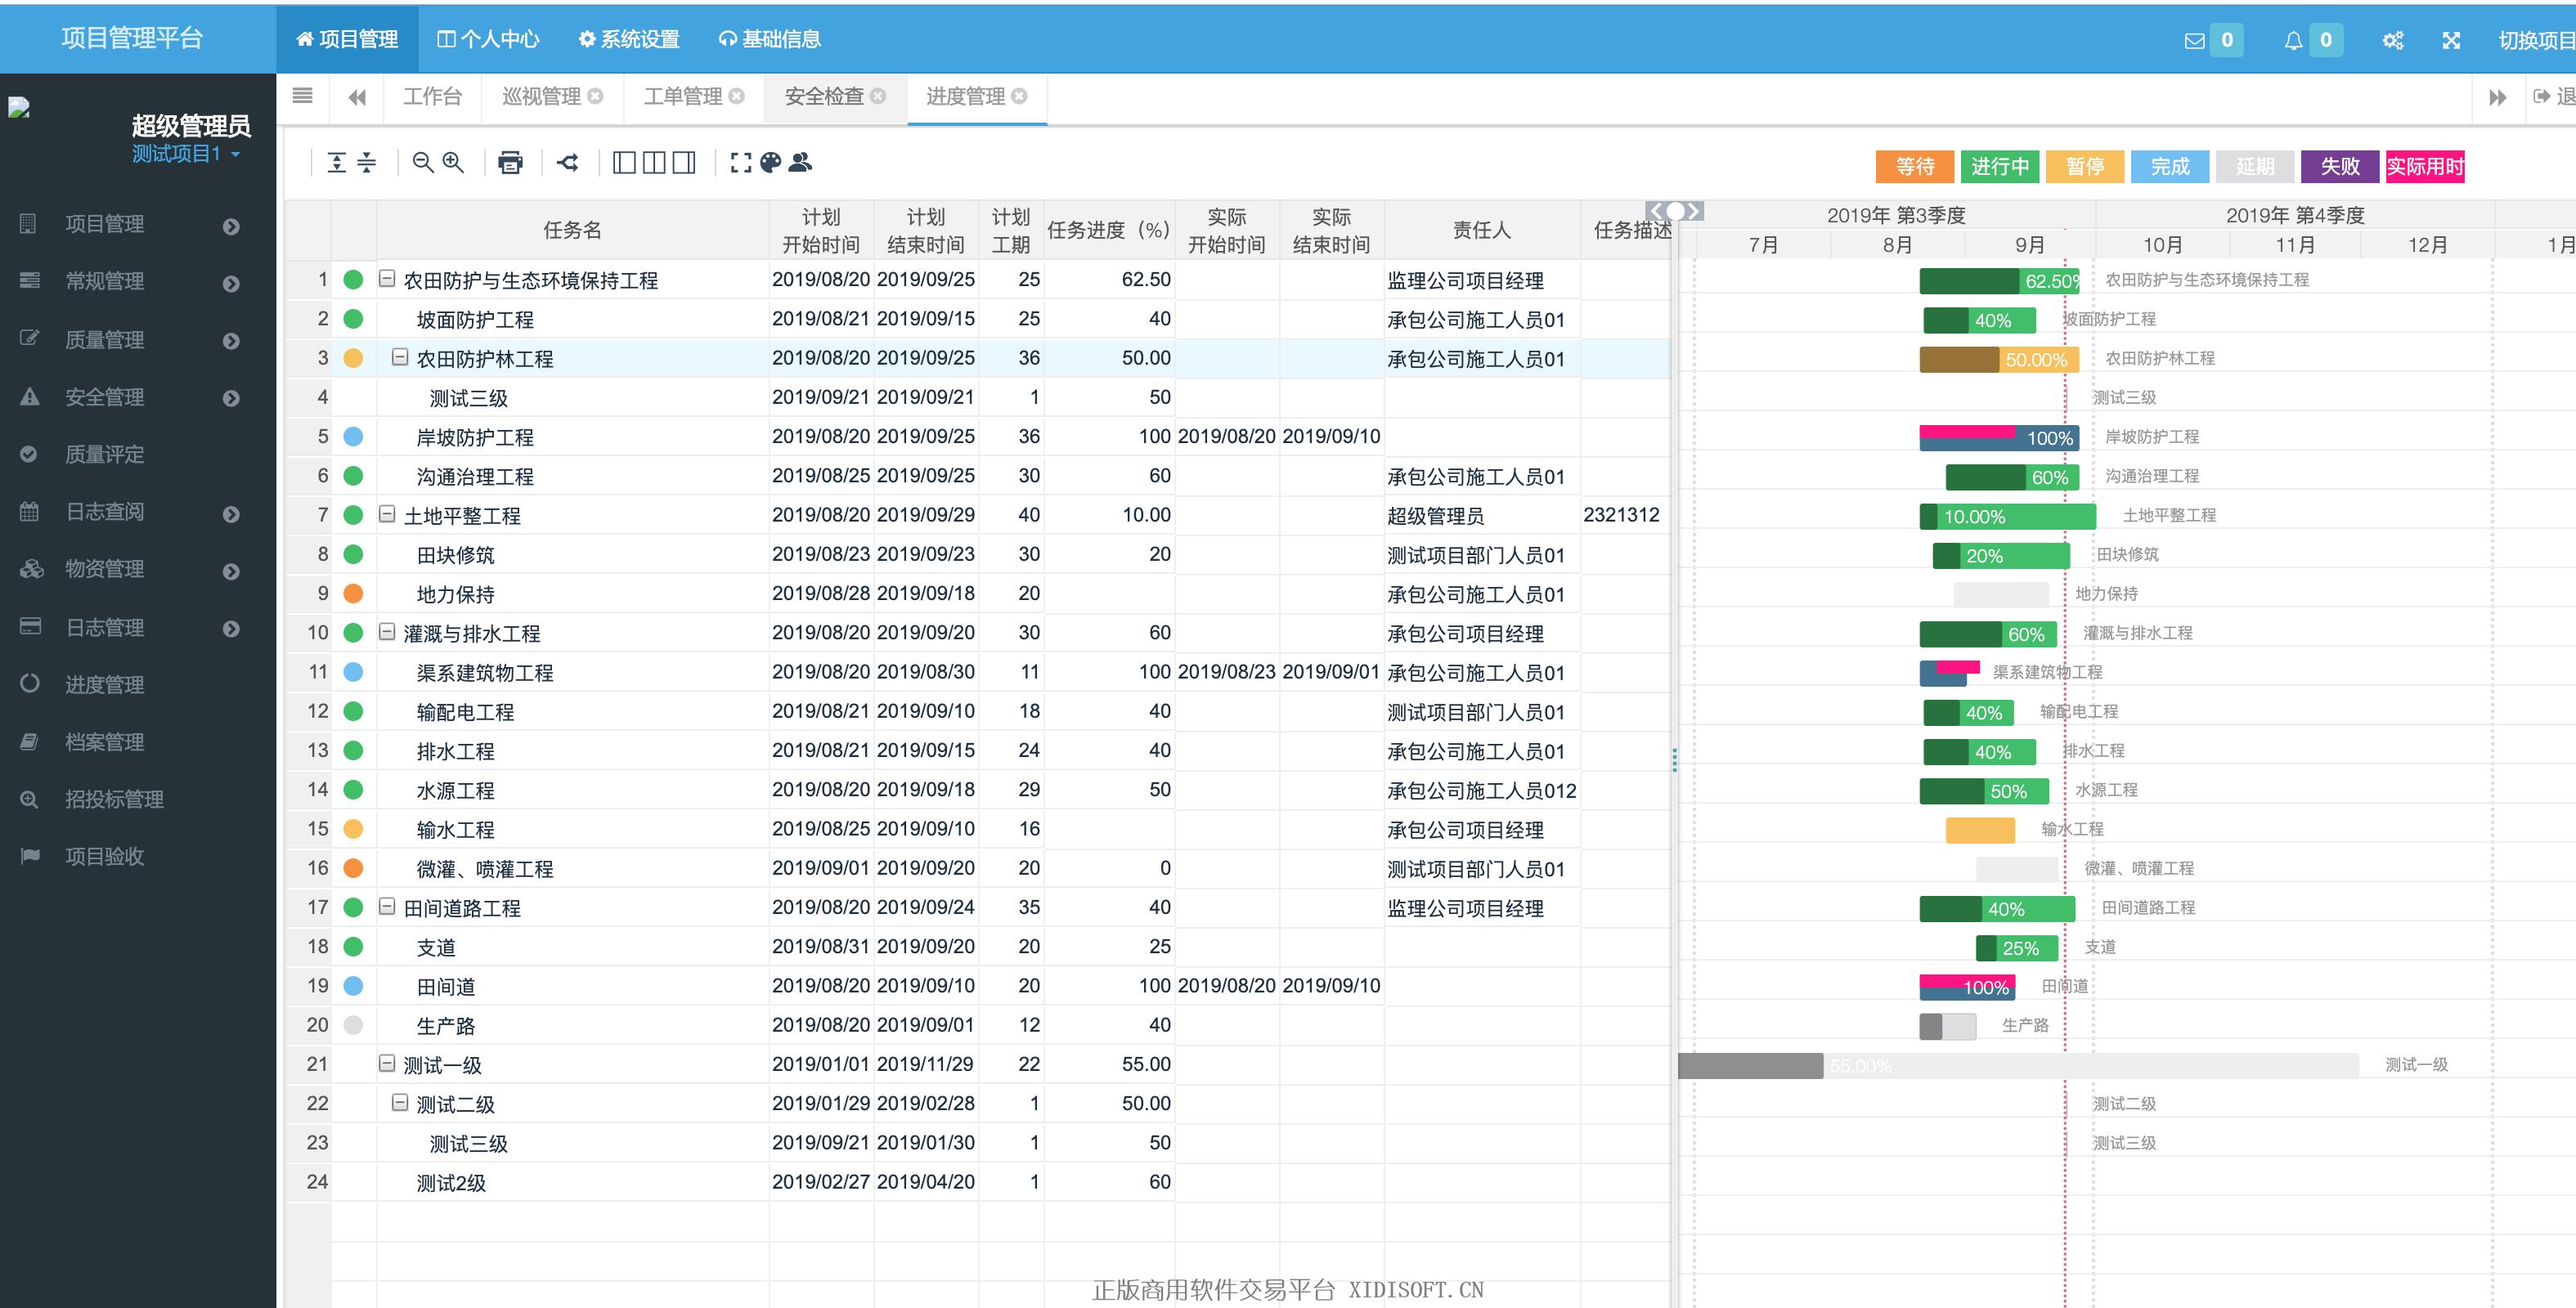Viewport: 2576px width, 1308px height.
Task: Click the header fullscreen expand icon
Action: point(2451,40)
